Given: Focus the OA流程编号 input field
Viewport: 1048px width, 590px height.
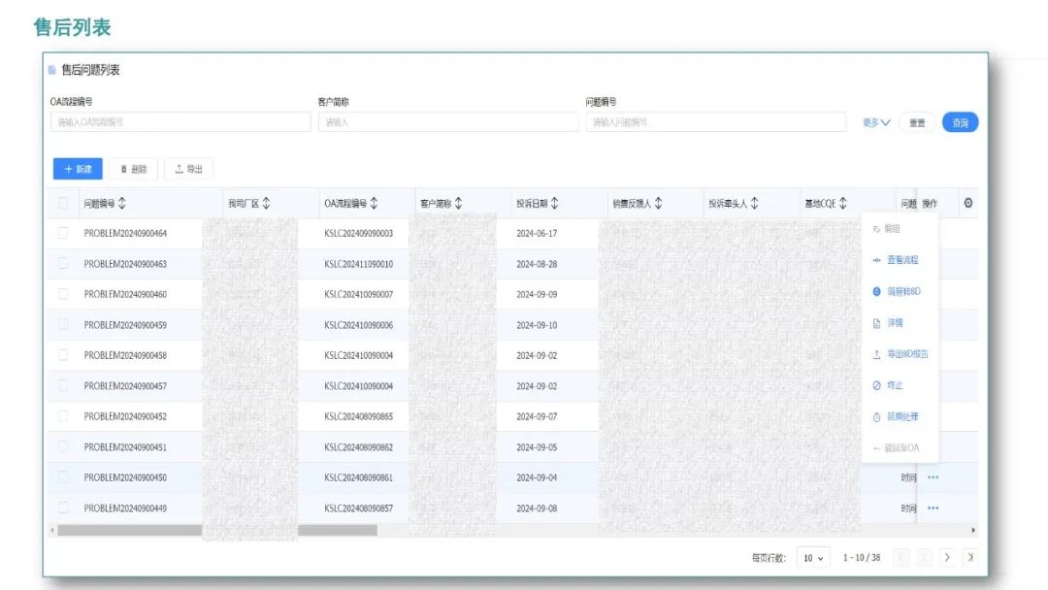Looking at the screenshot, I should 180,122.
